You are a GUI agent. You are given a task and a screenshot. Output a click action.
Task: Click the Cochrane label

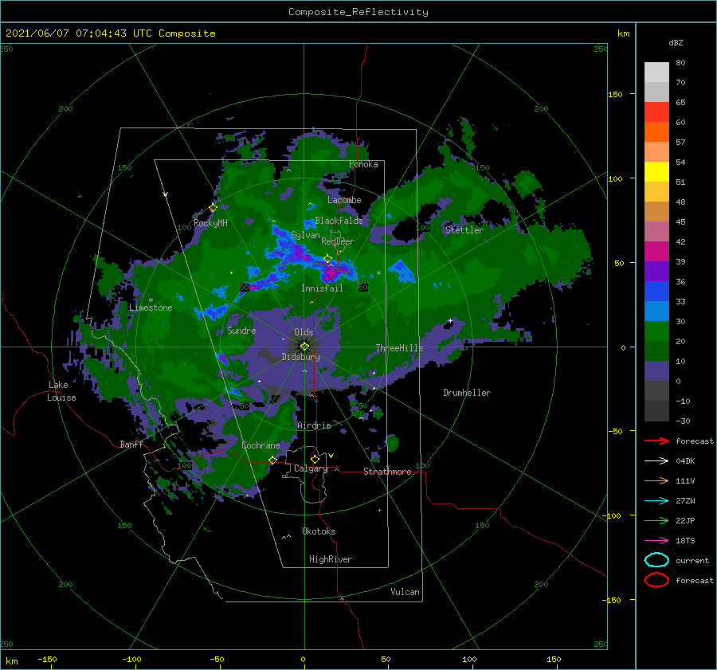coord(261,445)
